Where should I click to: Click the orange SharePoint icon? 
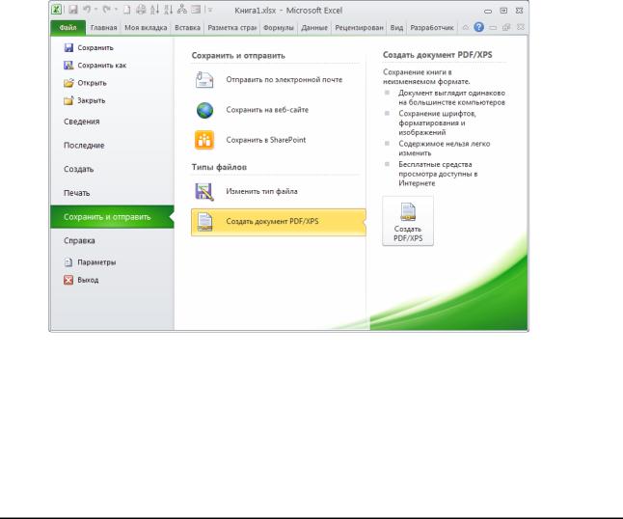(204, 140)
